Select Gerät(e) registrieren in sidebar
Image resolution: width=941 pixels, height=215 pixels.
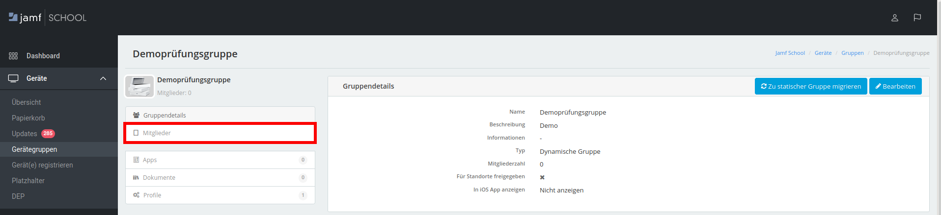click(42, 165)
